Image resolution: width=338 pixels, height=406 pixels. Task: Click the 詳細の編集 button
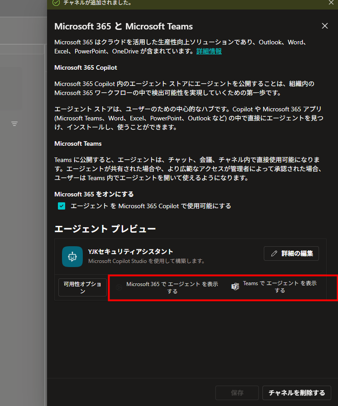(x=291, y=253)
